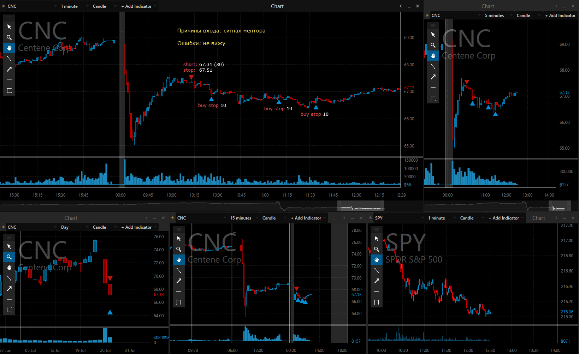
Task: Click the blue buy stop marker near 11:30
Action: (x=316, y=107)
